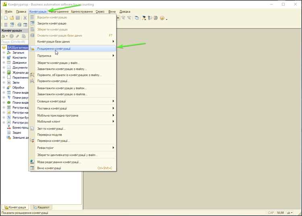Screen dimensions: 302x216
Task: Expand the Документи tree node
Action: (x=4, y=67)
